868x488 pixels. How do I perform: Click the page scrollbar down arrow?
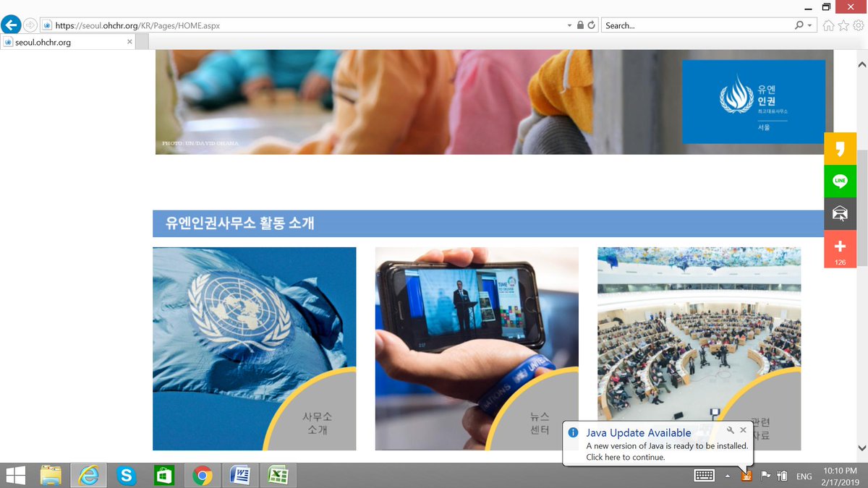pos(861,447)
